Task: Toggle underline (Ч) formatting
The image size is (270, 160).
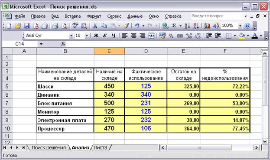Action: click(114, 36)
